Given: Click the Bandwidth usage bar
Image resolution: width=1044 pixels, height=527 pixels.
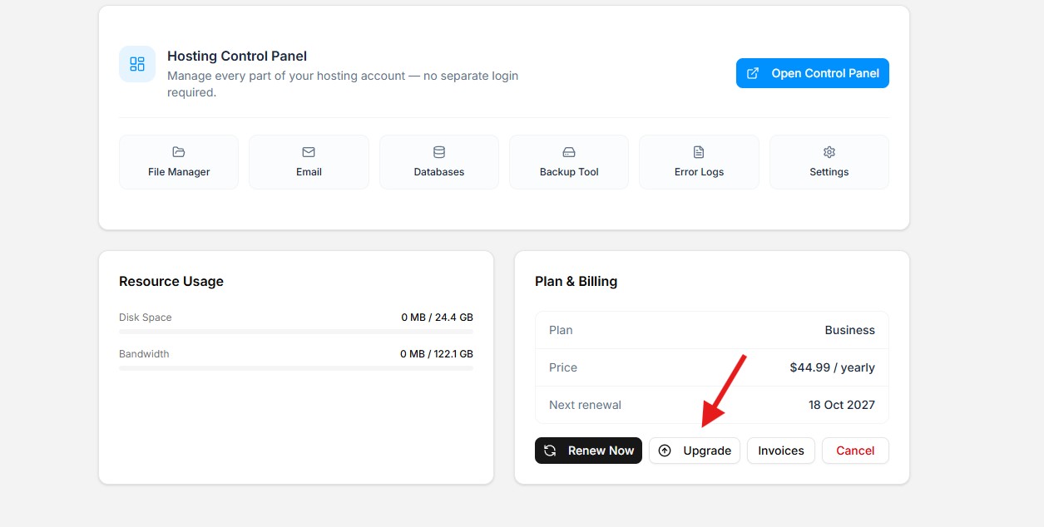Looking at the screenshot, I should point(296,368).
